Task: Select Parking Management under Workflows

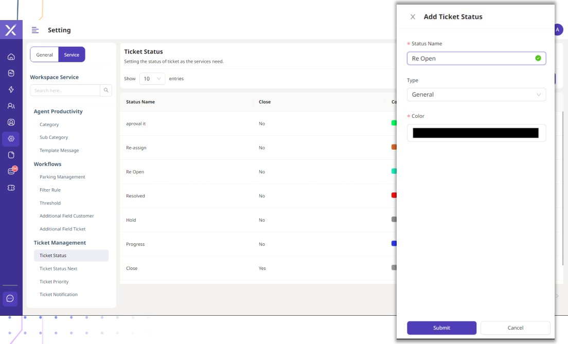Action: tap(62, 177)
